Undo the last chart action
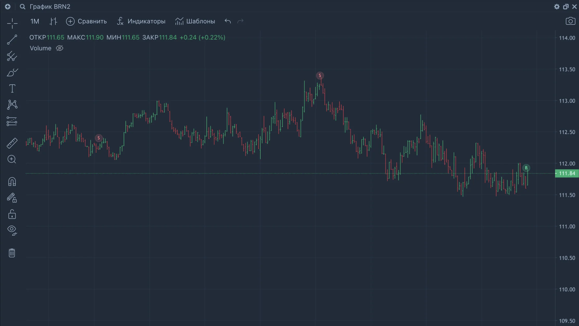The height and width of the screenshot is (326, 579). click(228, 21)
